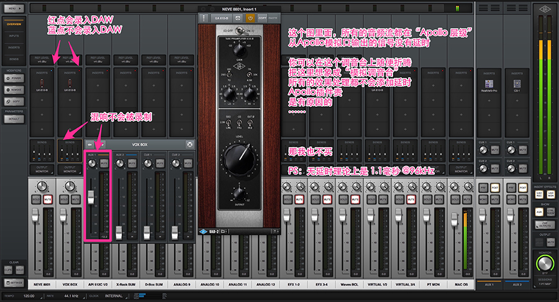559x302 pixels.
Task: Click the COPY modifier button
Action: (x=14, y=102)
